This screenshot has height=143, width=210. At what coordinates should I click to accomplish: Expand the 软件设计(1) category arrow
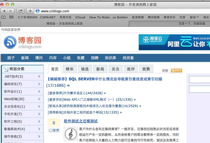click(x=39, y=92)
